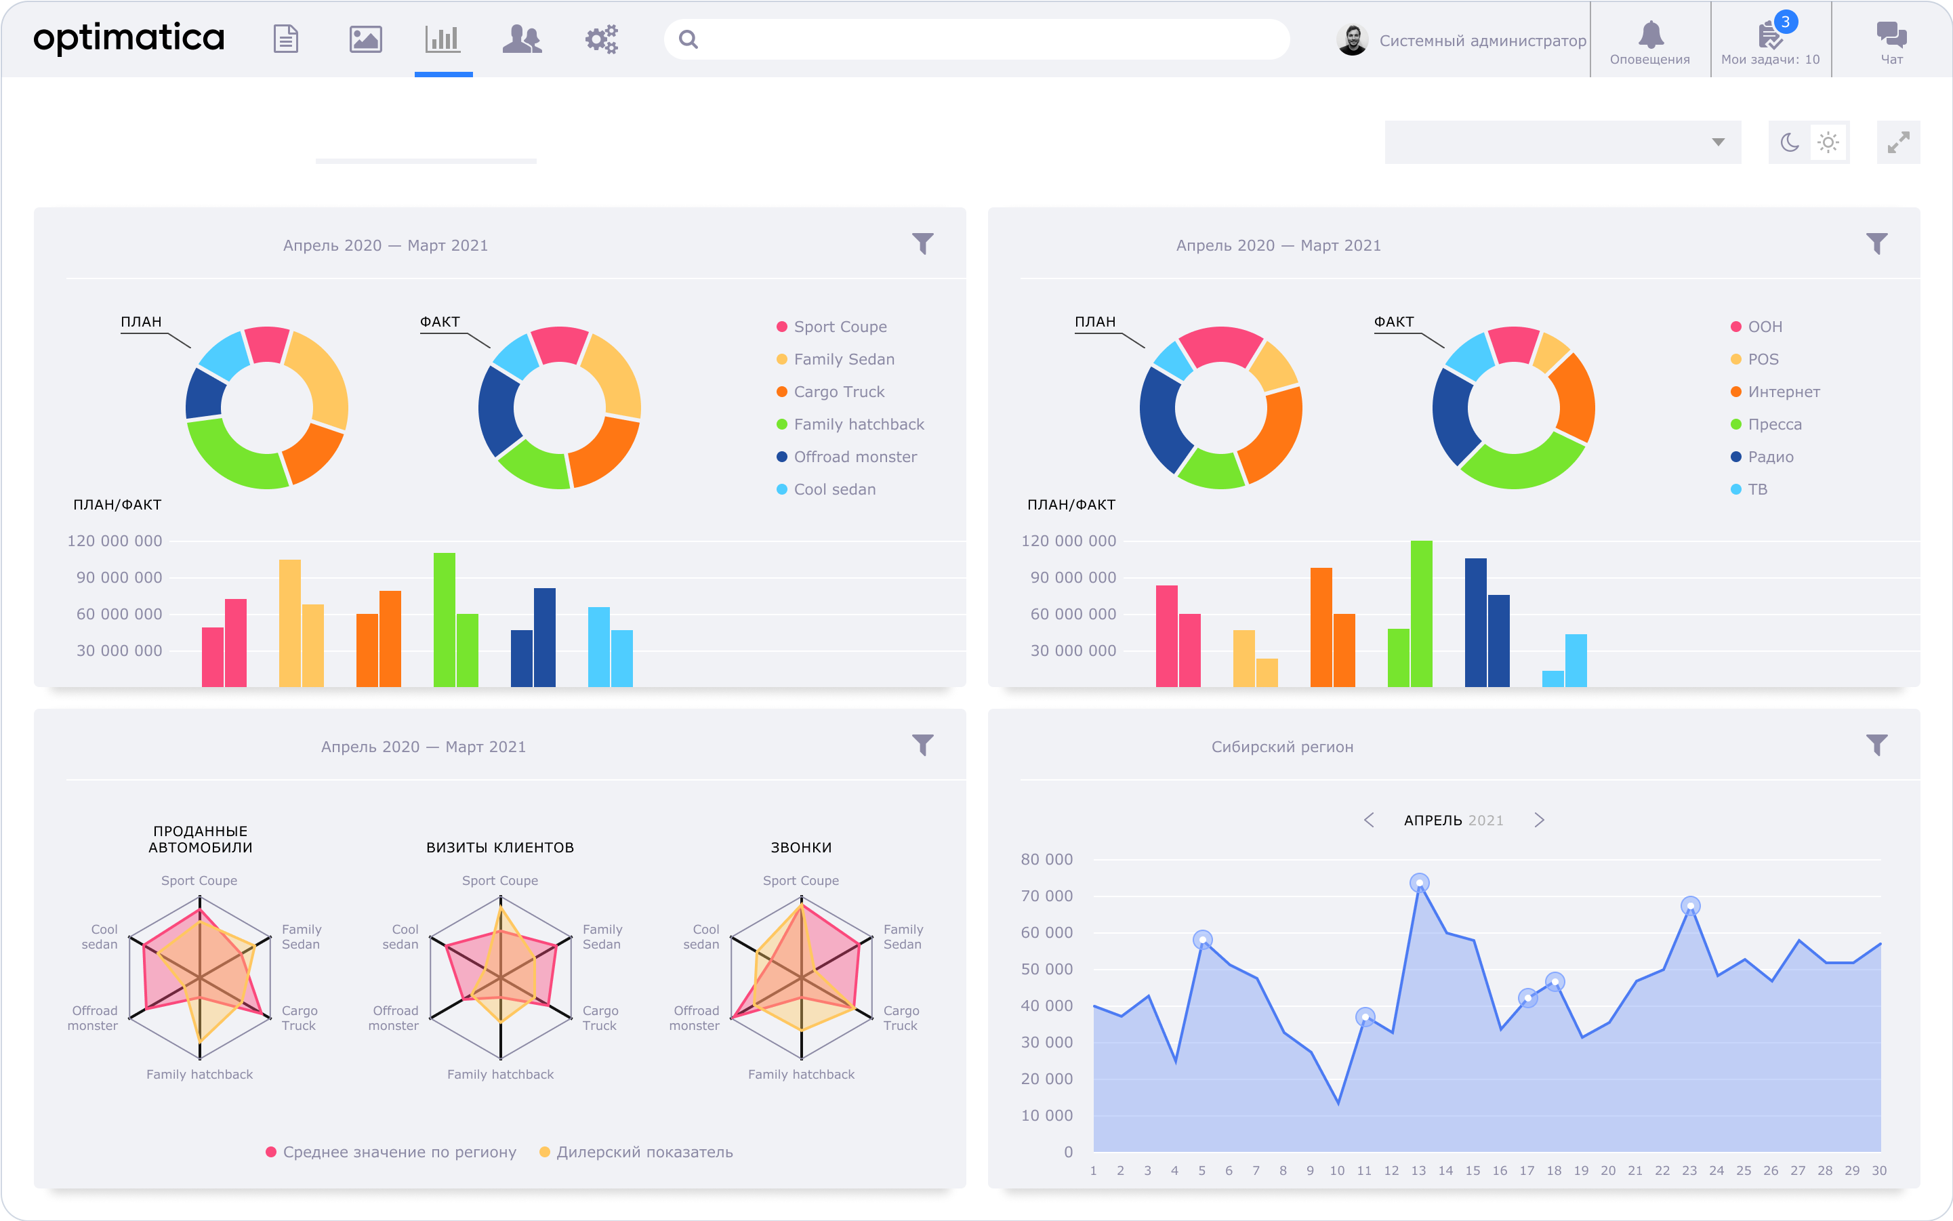The image size is (1953, 1221).
Task: Toggle the Dealer indicator legend entry
Action: pyautogui.click(x=644, y=1153)
